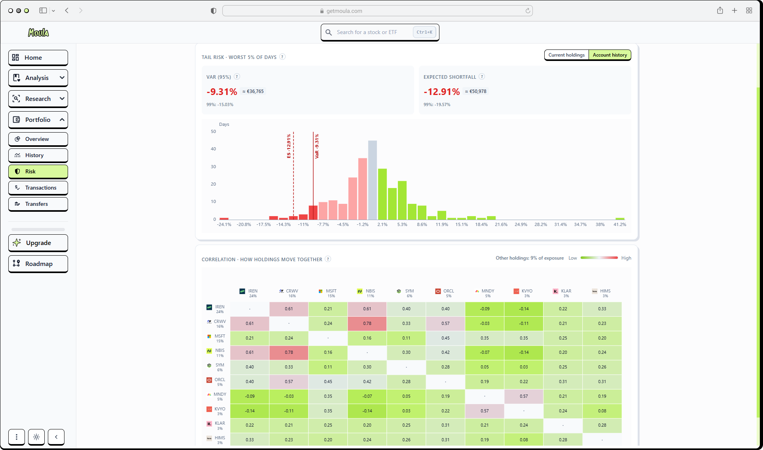763x450 pixels.
Task: Click the getmoula.com address bar
Action: click(377, 11)
